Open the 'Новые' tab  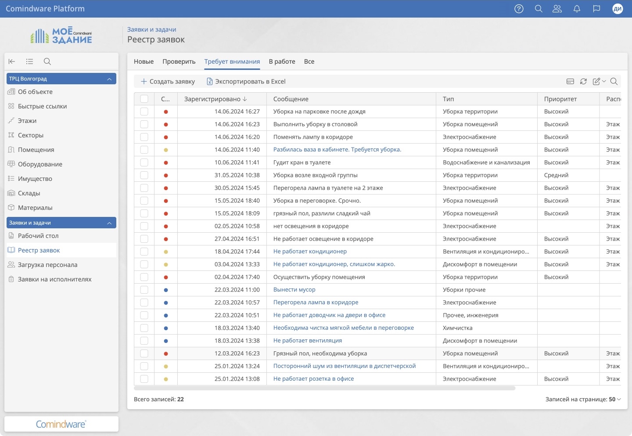coord(144,61)
